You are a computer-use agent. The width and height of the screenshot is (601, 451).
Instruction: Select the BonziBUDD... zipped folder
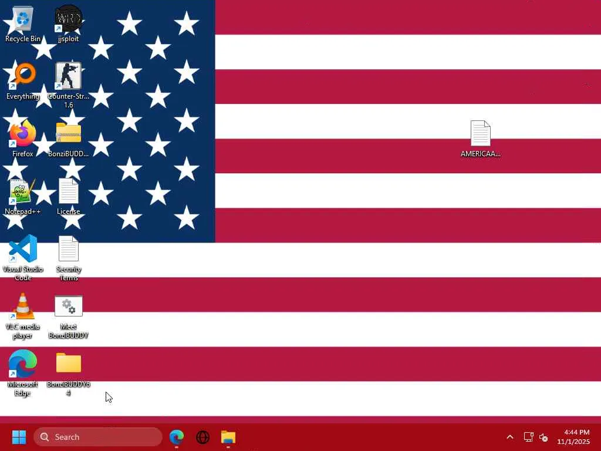[68, 139]
